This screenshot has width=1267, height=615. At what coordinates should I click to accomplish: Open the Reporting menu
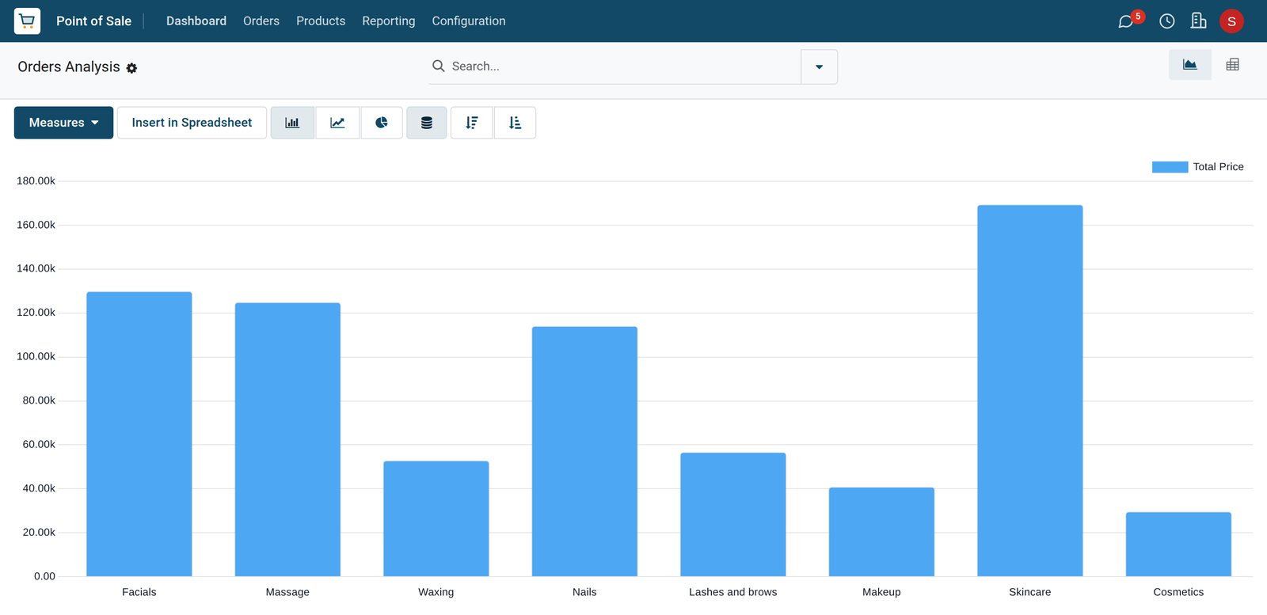coord(389,21)
